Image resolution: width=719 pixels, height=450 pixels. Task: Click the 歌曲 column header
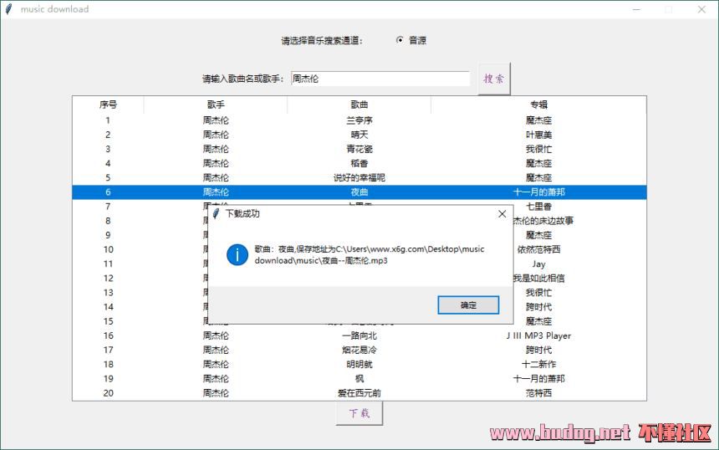click(359, 105)
